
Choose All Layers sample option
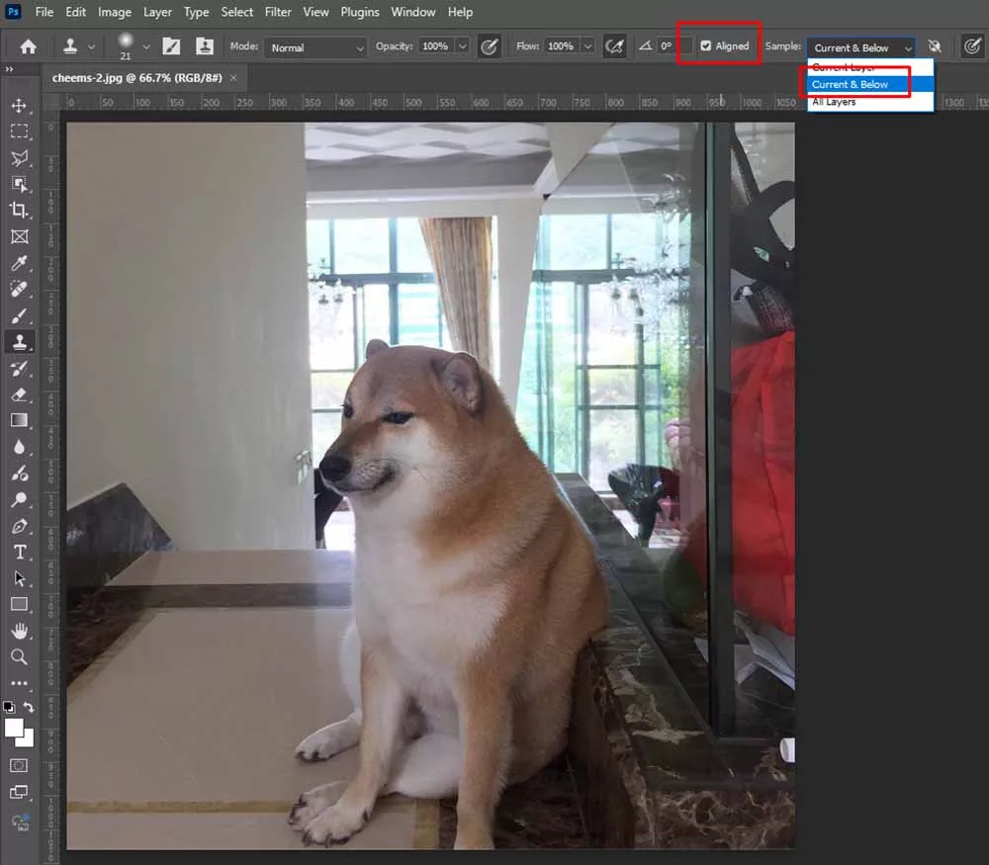coord(834,102)
